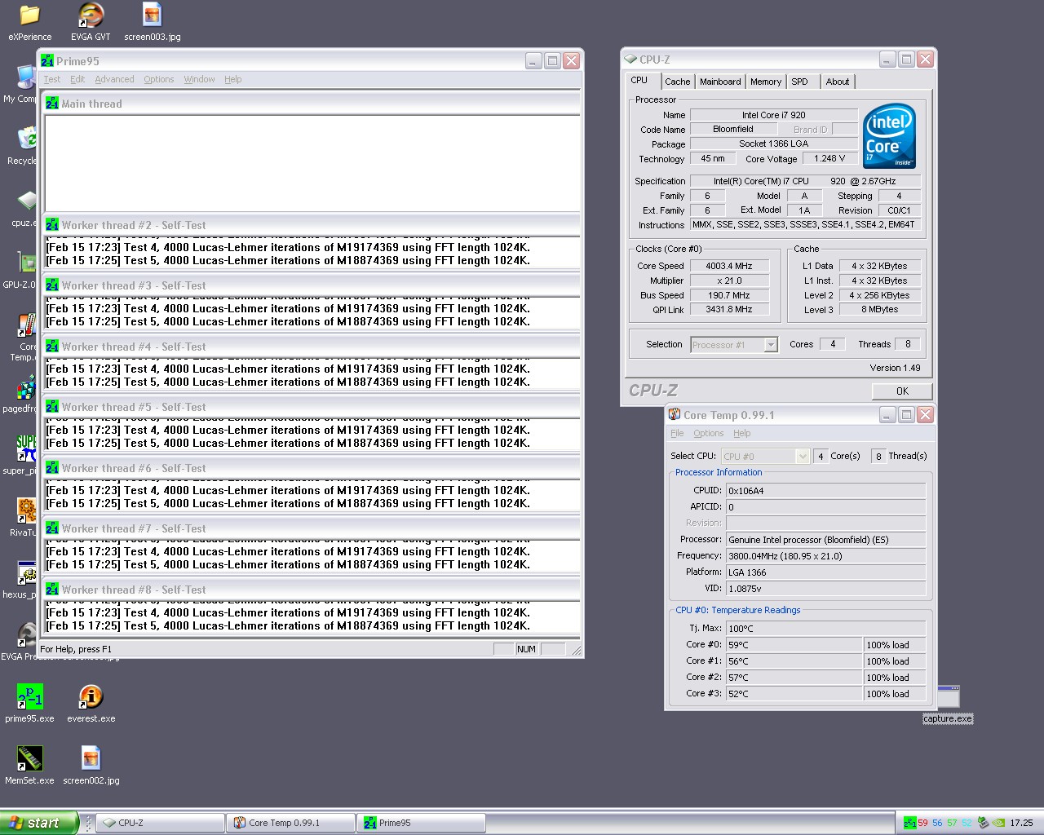Click Worker thread #8 window icon
Image resolution: width=1044 pixels, height=835 pixels.
pos(52,590)
